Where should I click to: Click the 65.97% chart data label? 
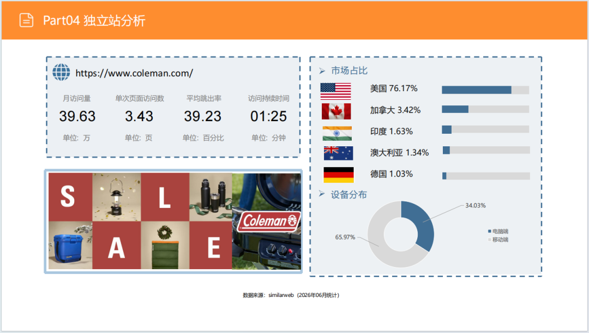tap(345, 237)
